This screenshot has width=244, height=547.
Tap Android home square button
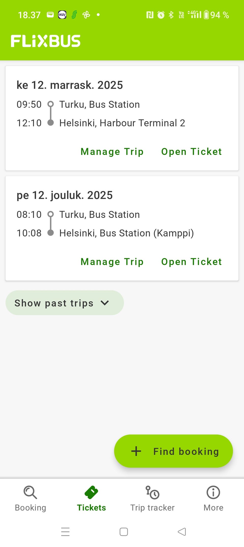pyautogui.click(x=124, y=532)
